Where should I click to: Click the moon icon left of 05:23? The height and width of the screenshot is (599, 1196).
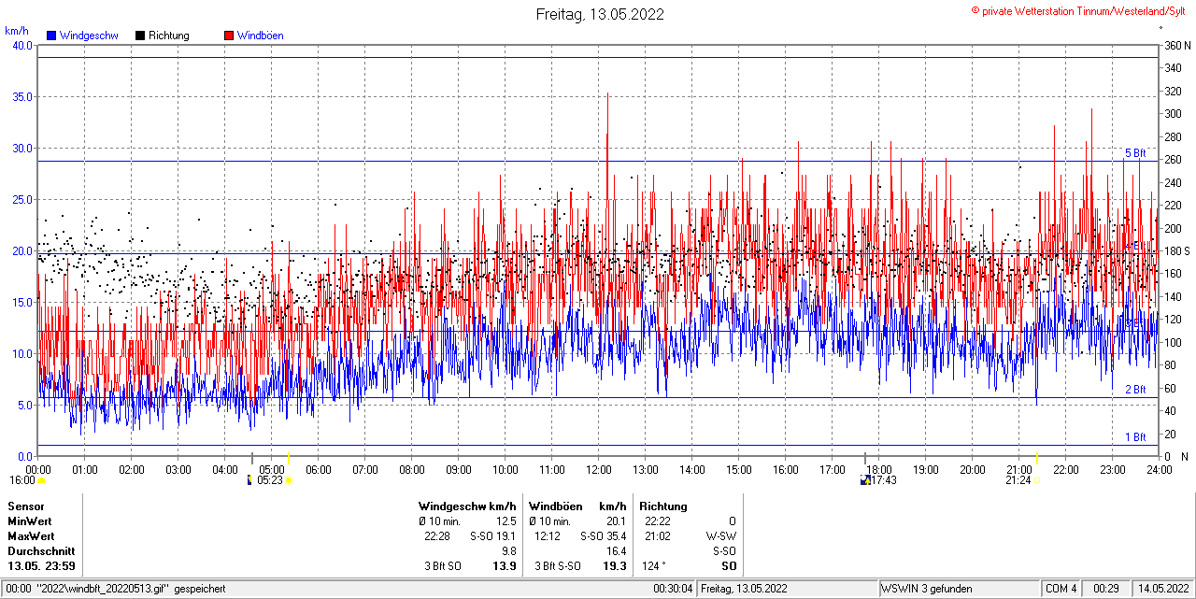point(249,480)
